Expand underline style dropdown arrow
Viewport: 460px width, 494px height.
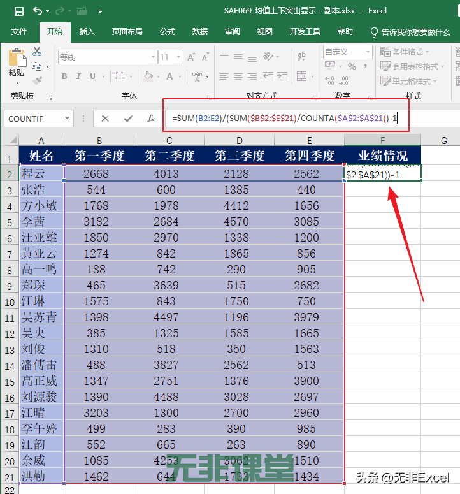pyautogui.click(x=103, y=76)
